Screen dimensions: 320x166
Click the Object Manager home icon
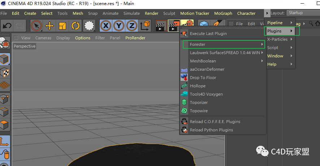point(317,23)
